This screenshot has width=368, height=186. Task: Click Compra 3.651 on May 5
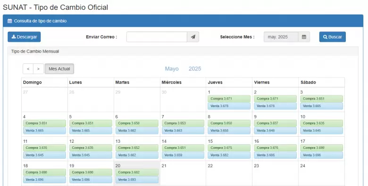click(x=91, y=123)
